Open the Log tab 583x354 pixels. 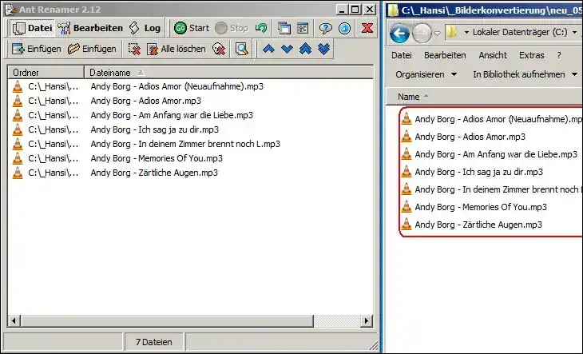[x=145, y=28]
